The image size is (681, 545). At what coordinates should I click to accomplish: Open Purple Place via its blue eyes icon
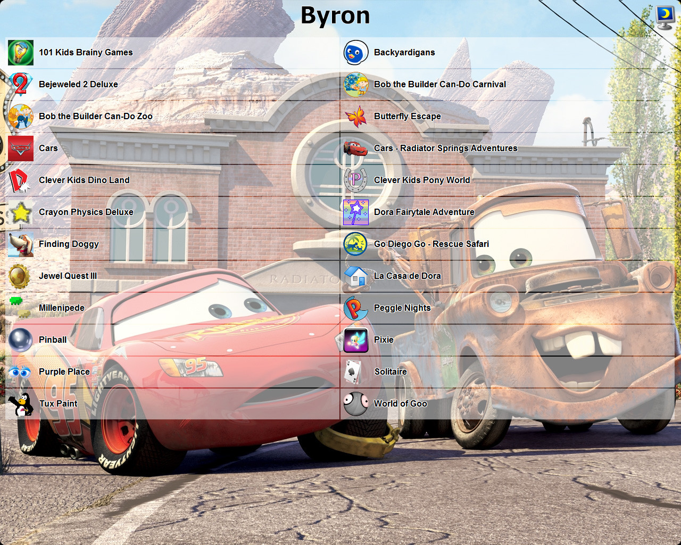21,372
